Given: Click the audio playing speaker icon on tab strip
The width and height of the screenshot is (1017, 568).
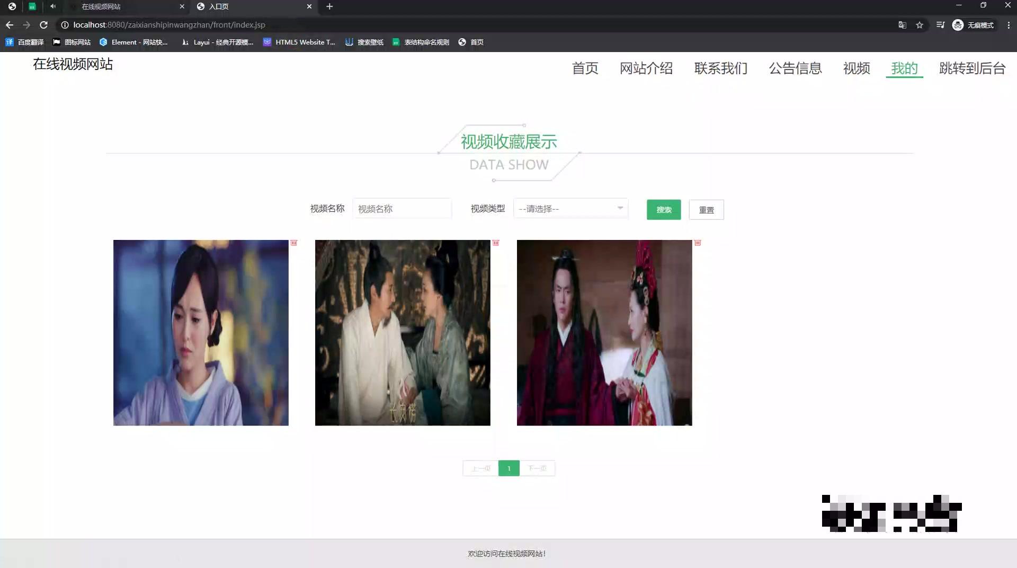Looking at the screenshot, I should [x=53, y=6].
